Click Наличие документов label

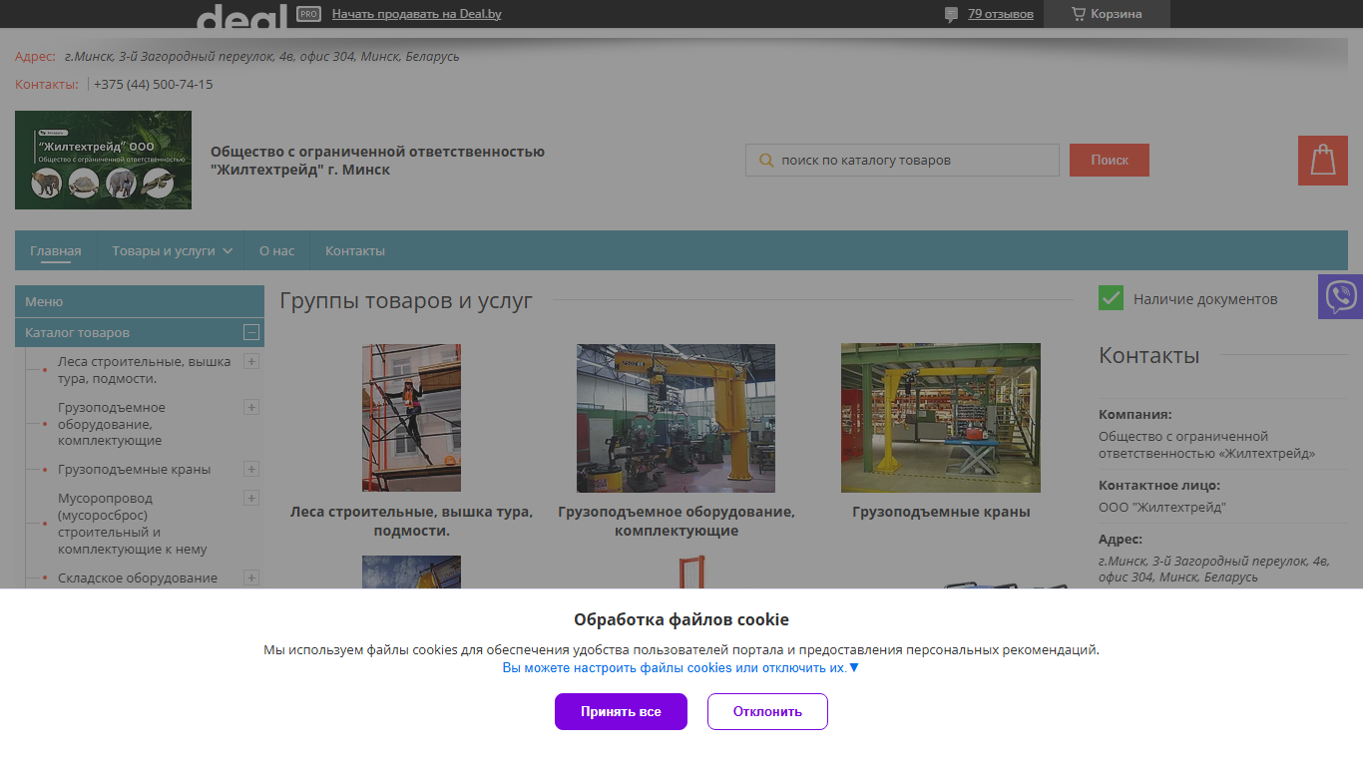click(x=1205, y=298)
